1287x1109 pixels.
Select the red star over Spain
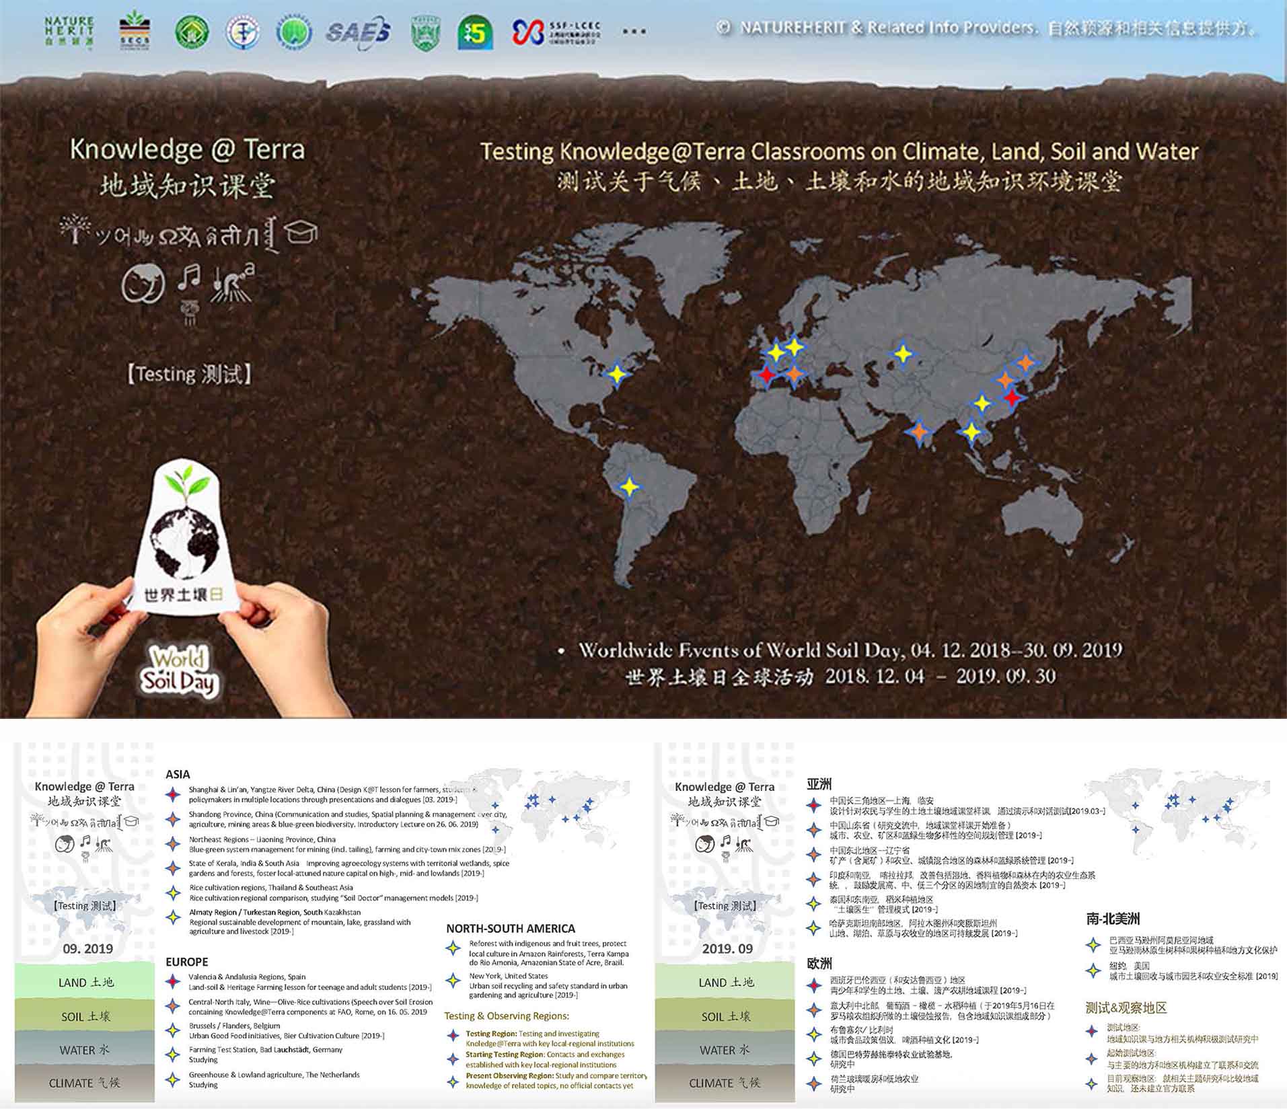[766, 374]
